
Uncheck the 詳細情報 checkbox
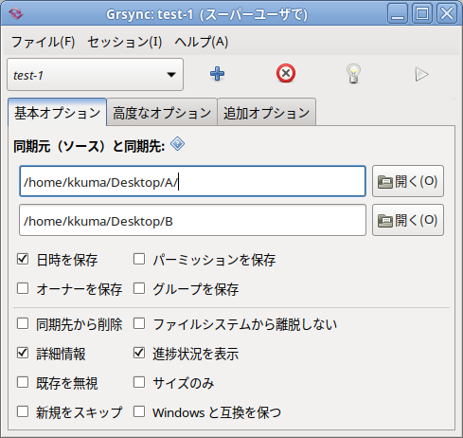(23, 353)
